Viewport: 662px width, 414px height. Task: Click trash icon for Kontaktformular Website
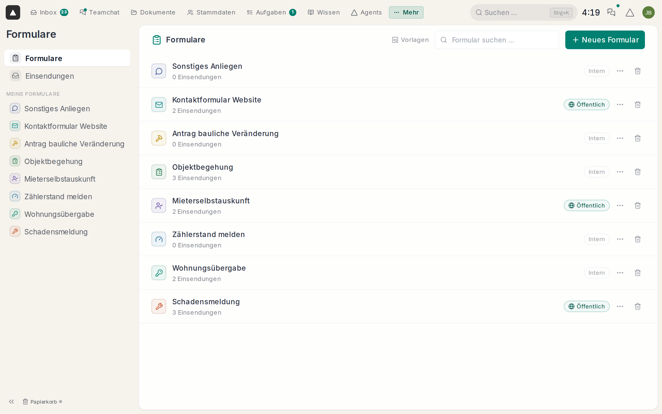pos(638,105)
